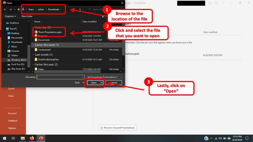Click the navigation pane vertical scrollbar
Viewport: 253px width, 142px height.
[x=29, y=56]
